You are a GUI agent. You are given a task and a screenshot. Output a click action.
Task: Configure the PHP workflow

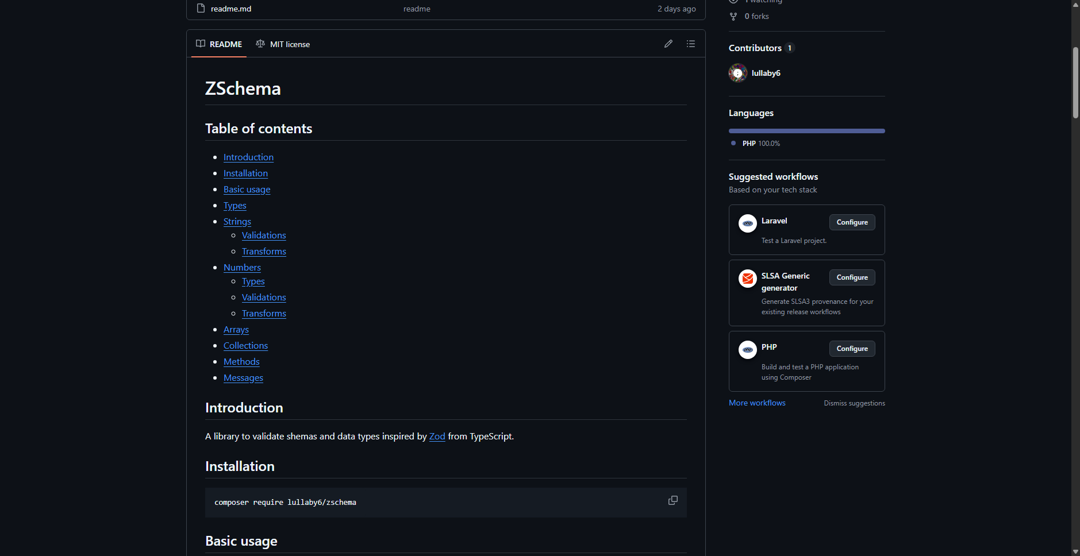852,349
